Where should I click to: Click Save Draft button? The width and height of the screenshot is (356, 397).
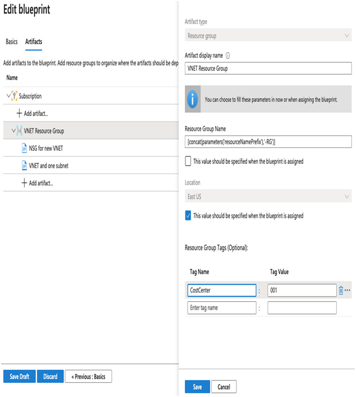(19, 377)
